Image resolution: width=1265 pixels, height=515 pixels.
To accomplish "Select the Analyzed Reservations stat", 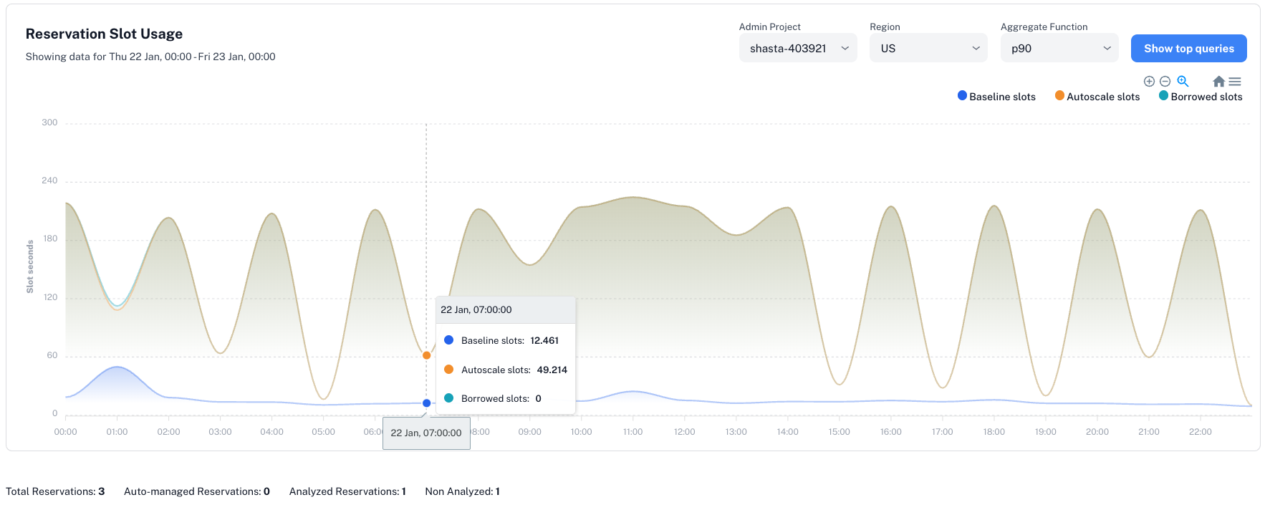I will coord(347,491).
